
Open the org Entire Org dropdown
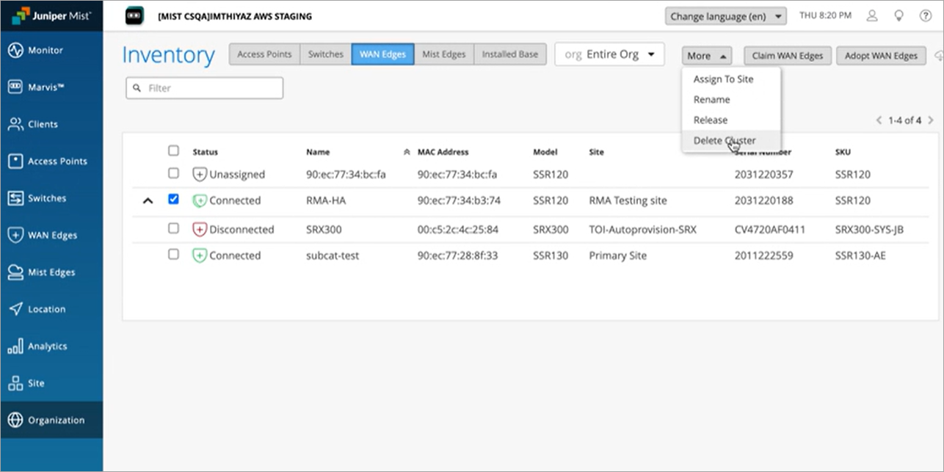click(609, 55)
